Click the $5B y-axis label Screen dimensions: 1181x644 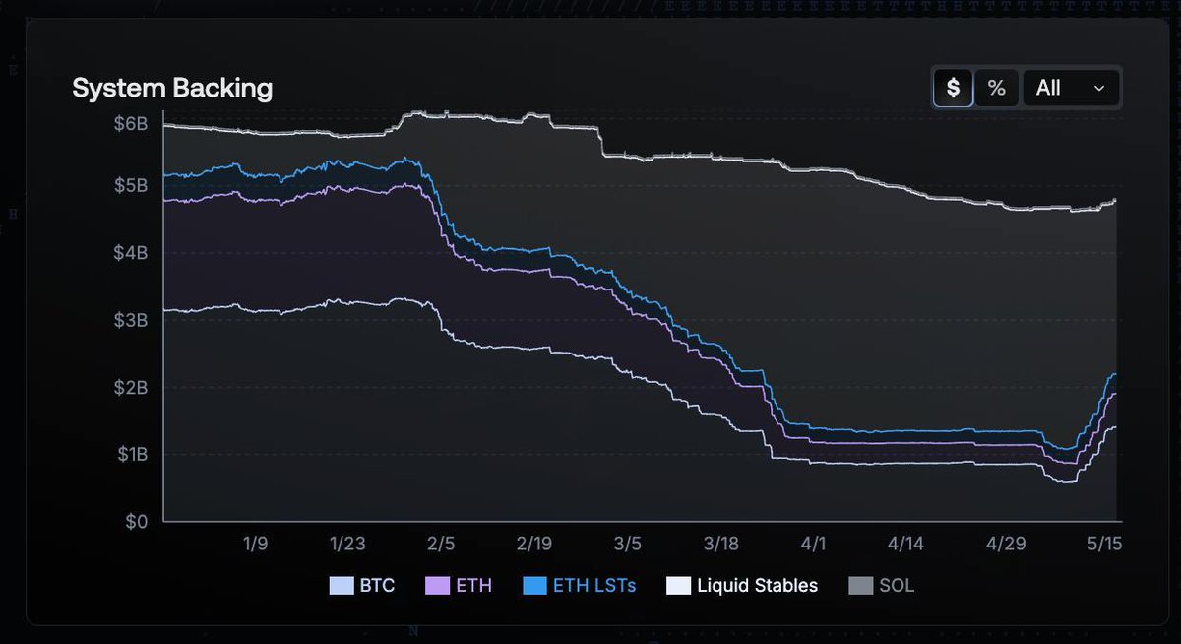tap(129, 185)
